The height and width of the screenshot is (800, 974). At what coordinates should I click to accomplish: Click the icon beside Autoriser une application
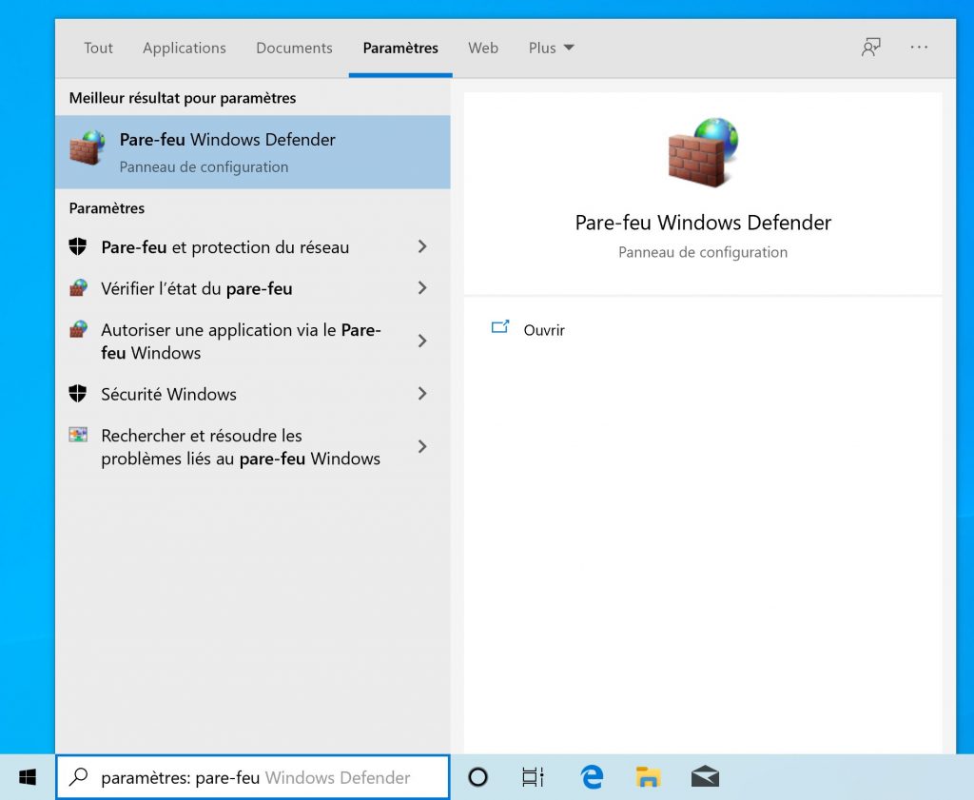78,328
